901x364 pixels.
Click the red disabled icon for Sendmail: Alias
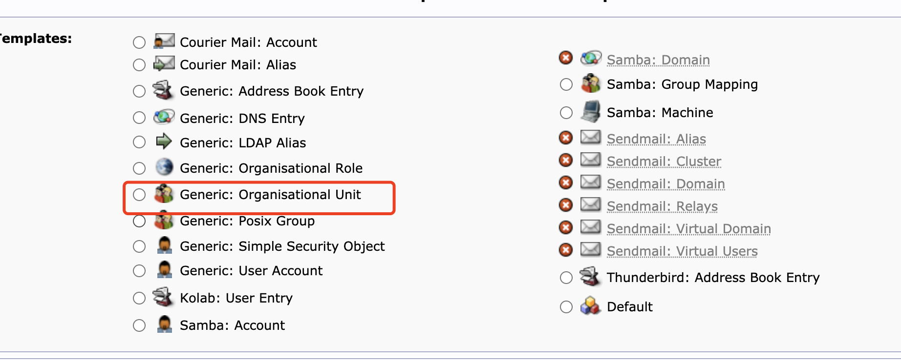tap(566, 138)
